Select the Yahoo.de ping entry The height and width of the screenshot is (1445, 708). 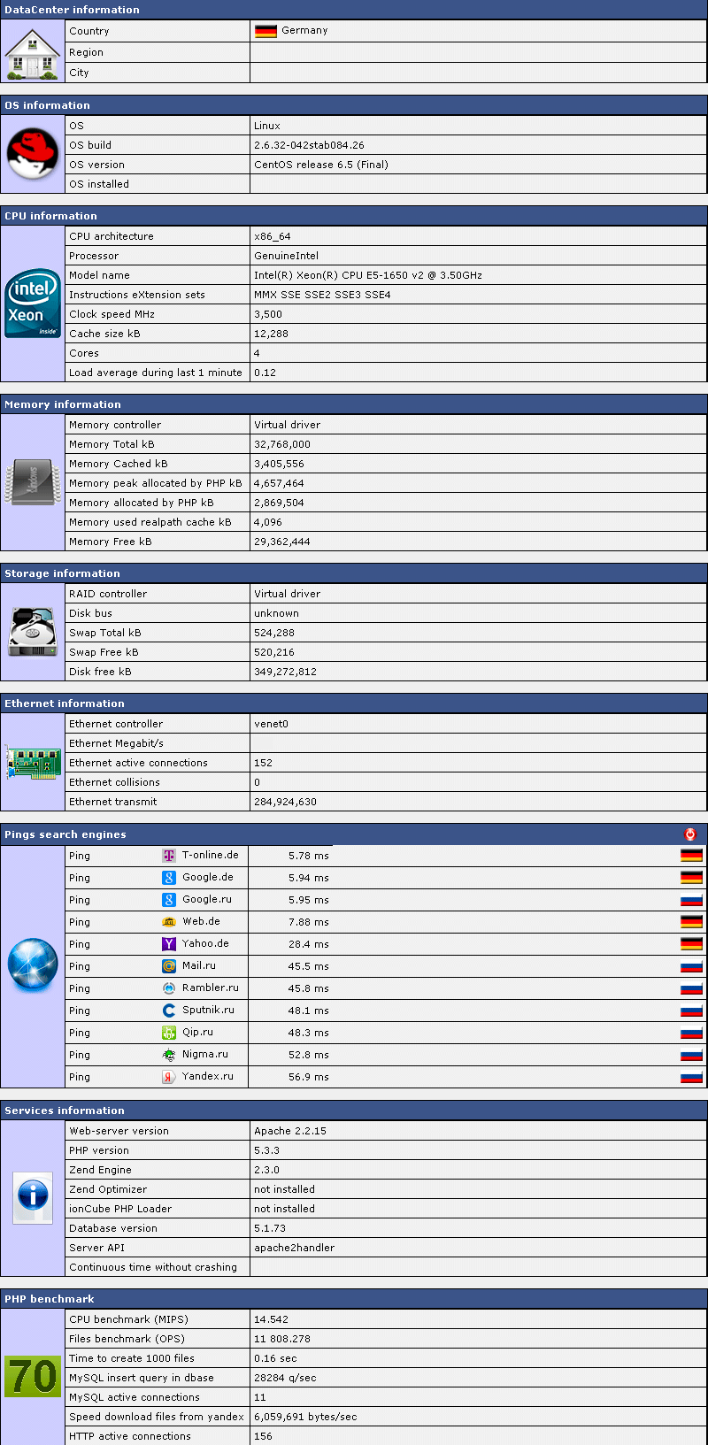[205, 944]
